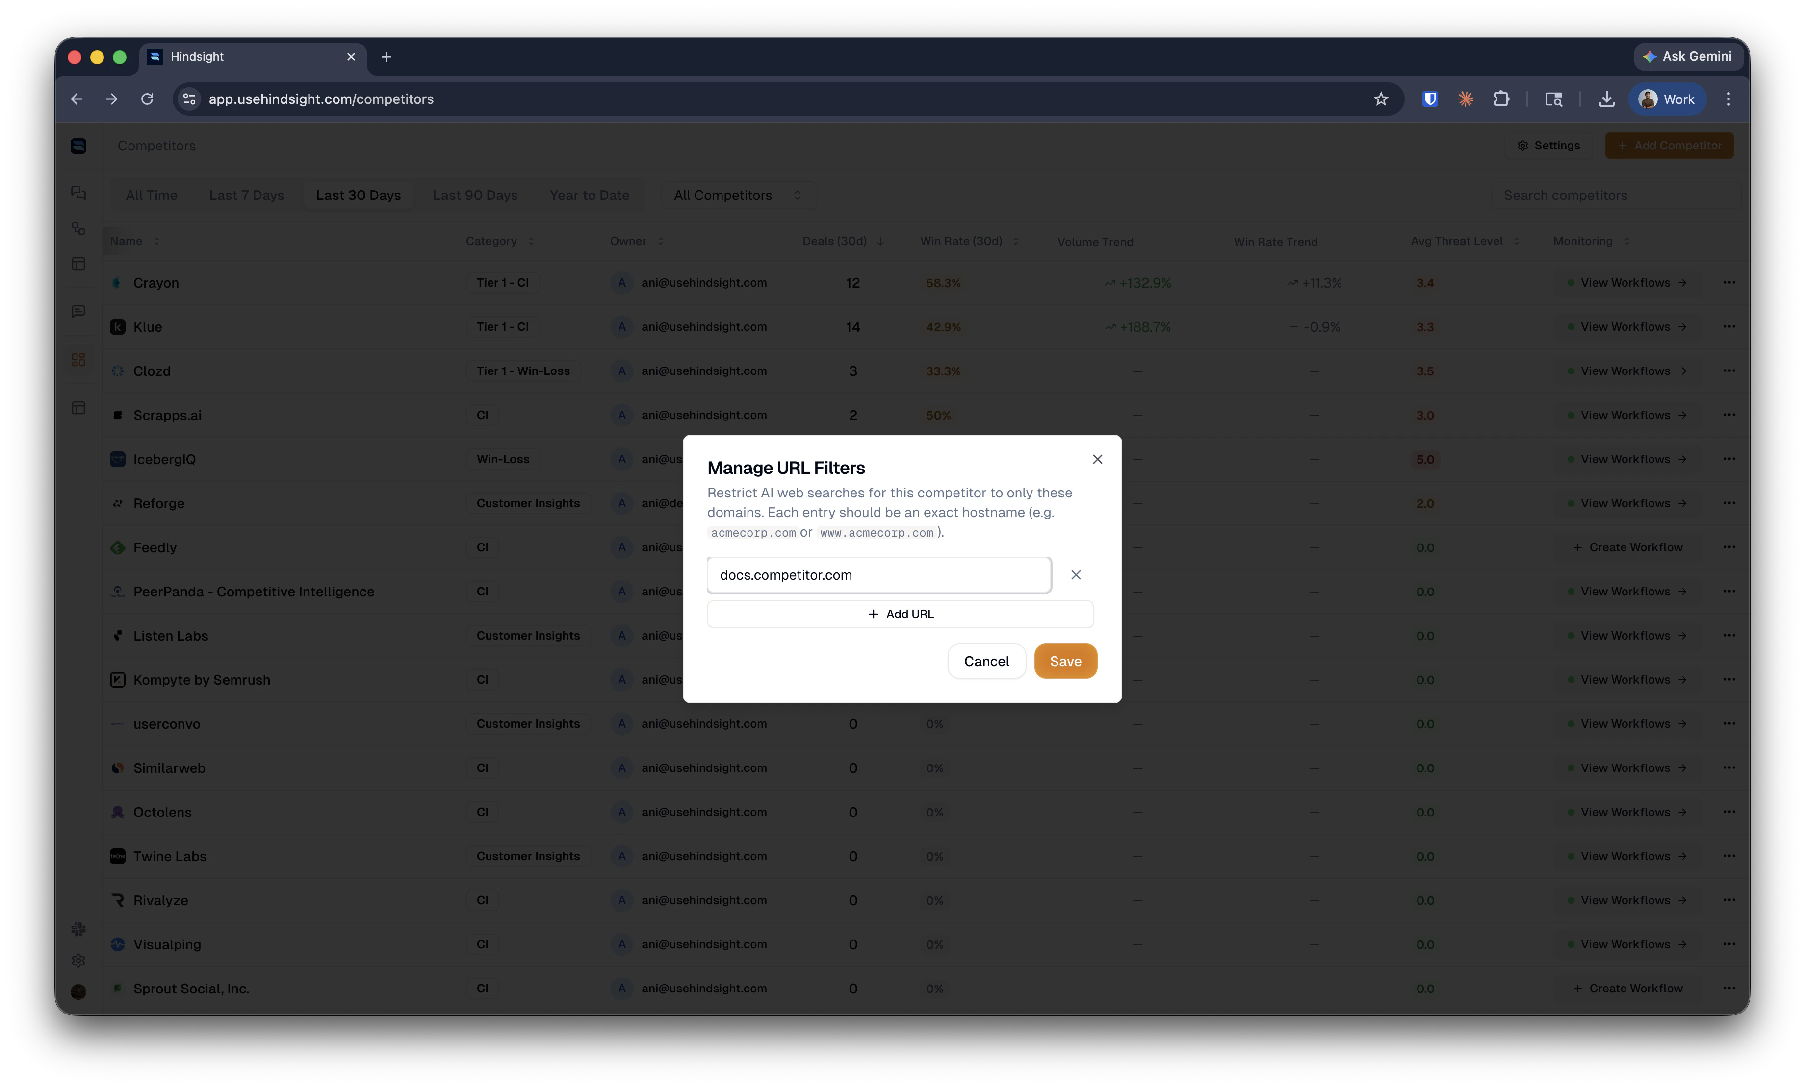This screenshot has height=1088, width=1805.
Task: Save the URL filter changes
Action: [x=1065, y=661]
